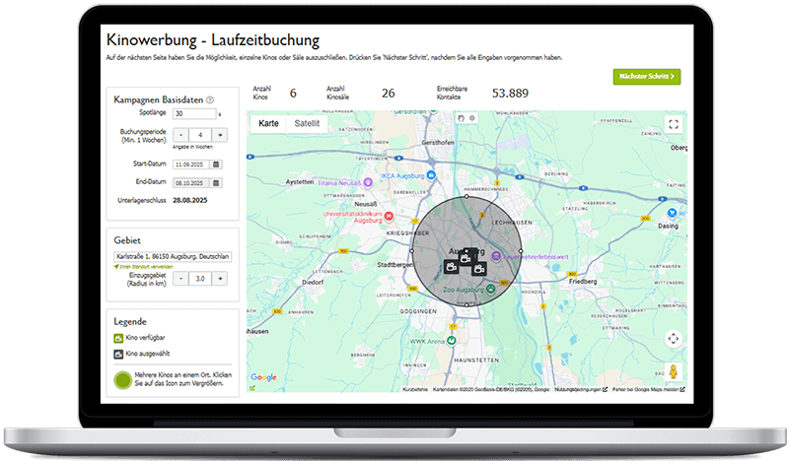The height and width of the screenshot is (461, 789).
Task: Toggle fullscreen map view
Action: tap(674, 124)
